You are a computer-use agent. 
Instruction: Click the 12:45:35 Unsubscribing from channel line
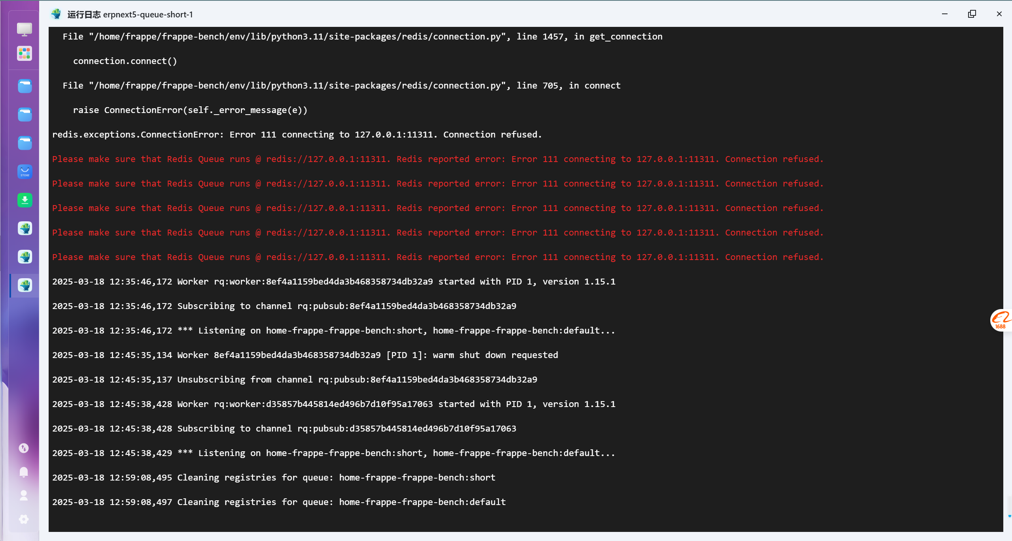click(x=295, y=379)
